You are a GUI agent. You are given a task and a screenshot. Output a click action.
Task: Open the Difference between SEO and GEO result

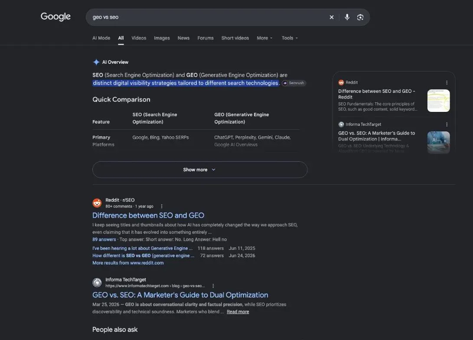[x=148, y=216]
